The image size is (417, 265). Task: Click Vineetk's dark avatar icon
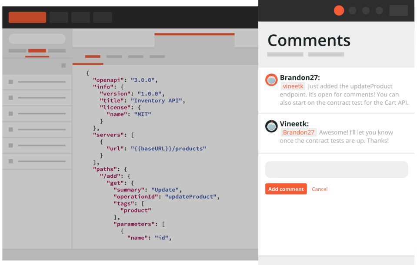pos(271,126)
